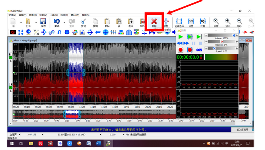Copy selection with the 复制 icon

(x=95, y=23)
